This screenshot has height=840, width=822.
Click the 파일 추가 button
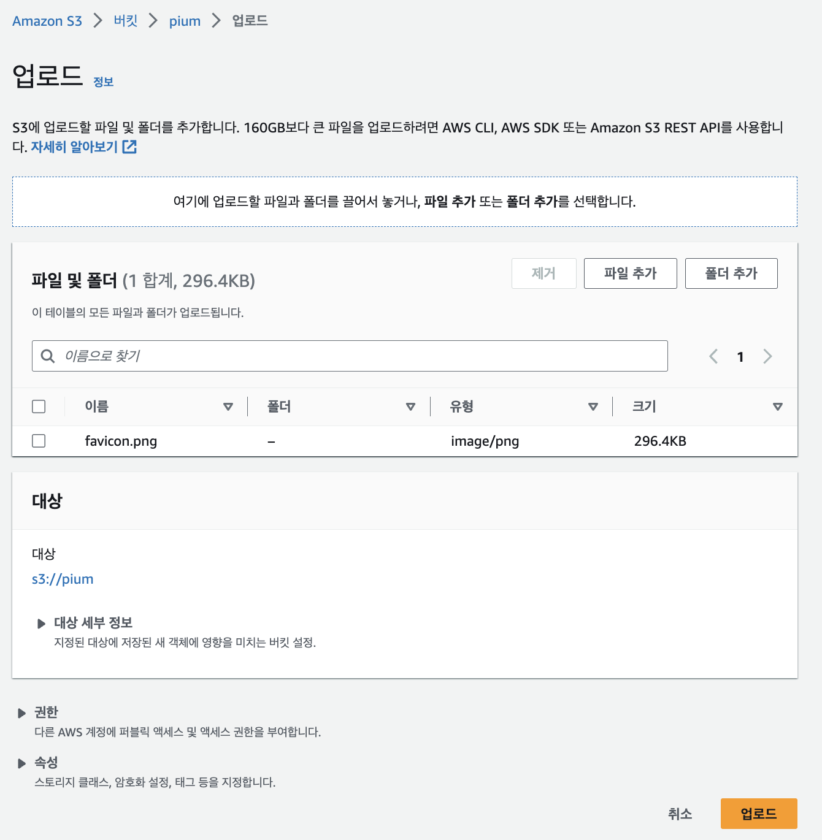pyautogui.click(x=630, y=273)
